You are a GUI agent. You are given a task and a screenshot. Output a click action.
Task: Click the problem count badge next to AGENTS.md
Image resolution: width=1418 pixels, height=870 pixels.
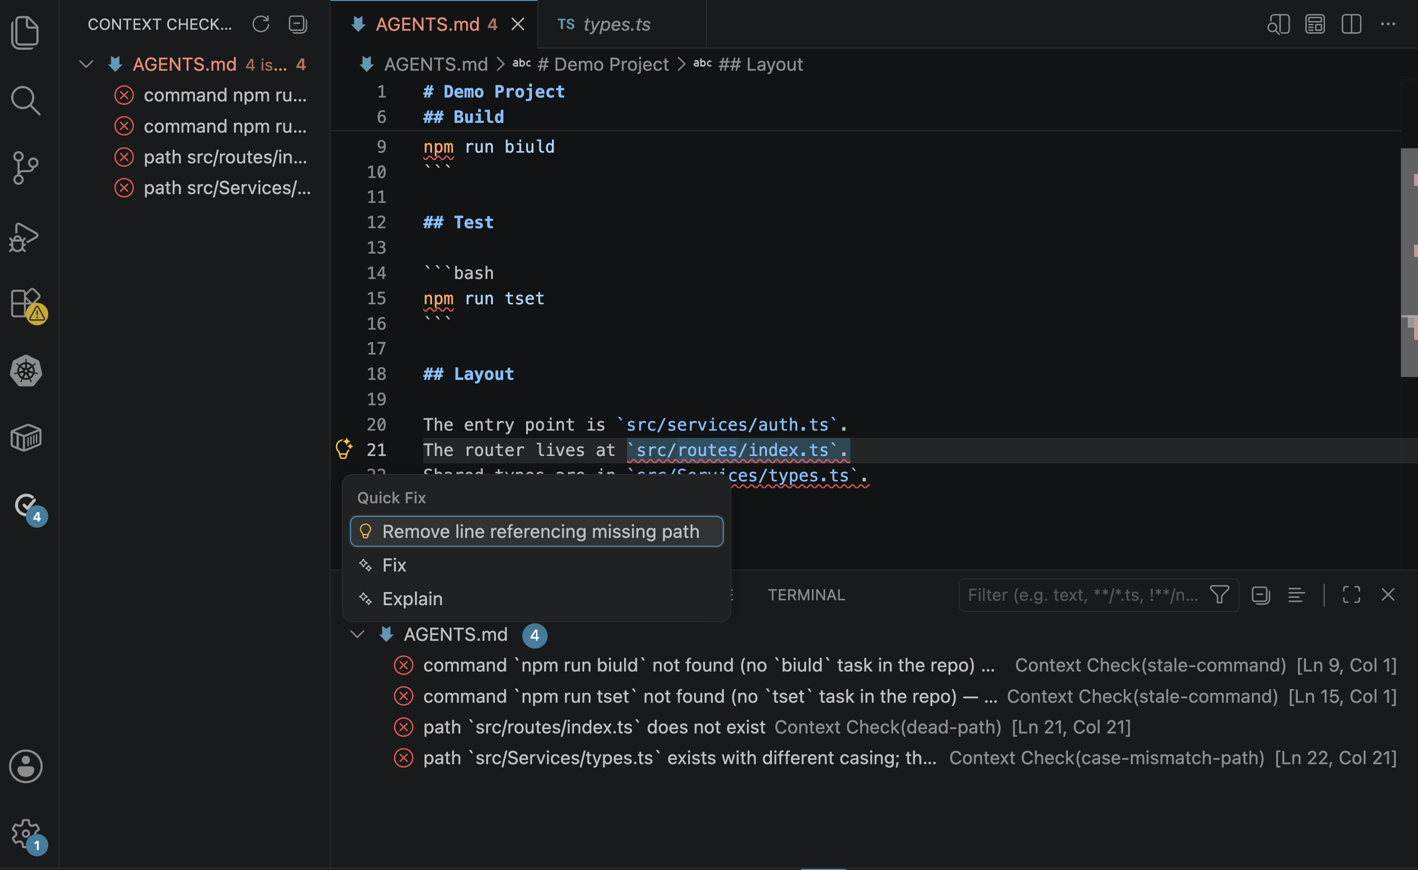534,635
